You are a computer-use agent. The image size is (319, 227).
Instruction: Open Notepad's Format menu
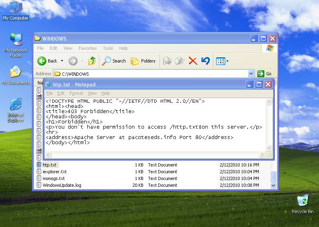pyautogui.click(x=76, y=93)
